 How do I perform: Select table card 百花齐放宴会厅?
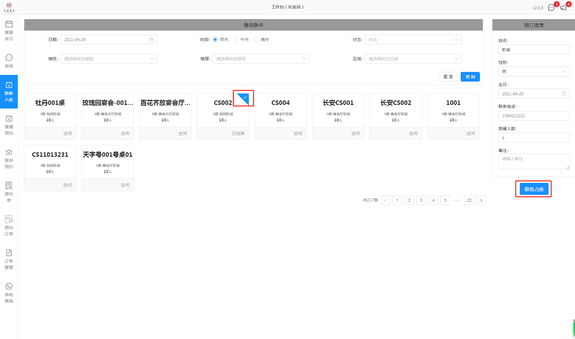coord(165,116)
